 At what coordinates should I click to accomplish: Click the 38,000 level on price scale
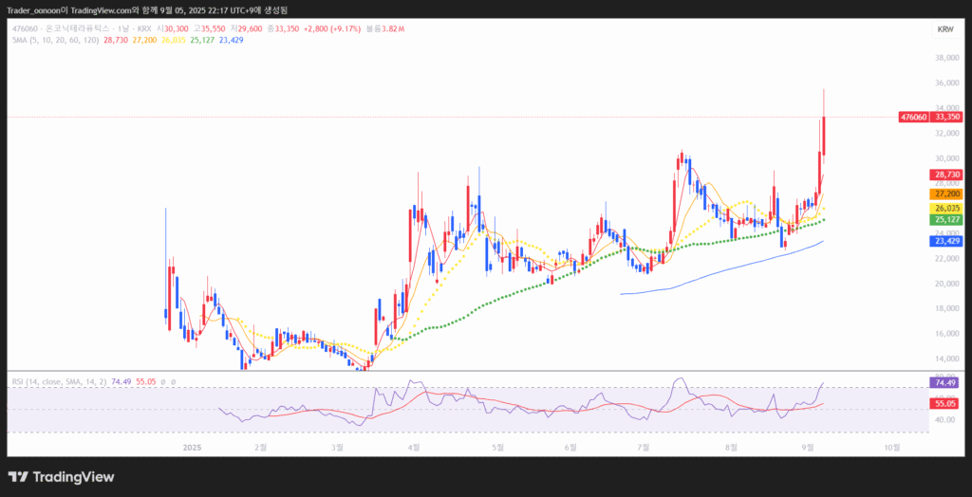(x=946, y=58)
